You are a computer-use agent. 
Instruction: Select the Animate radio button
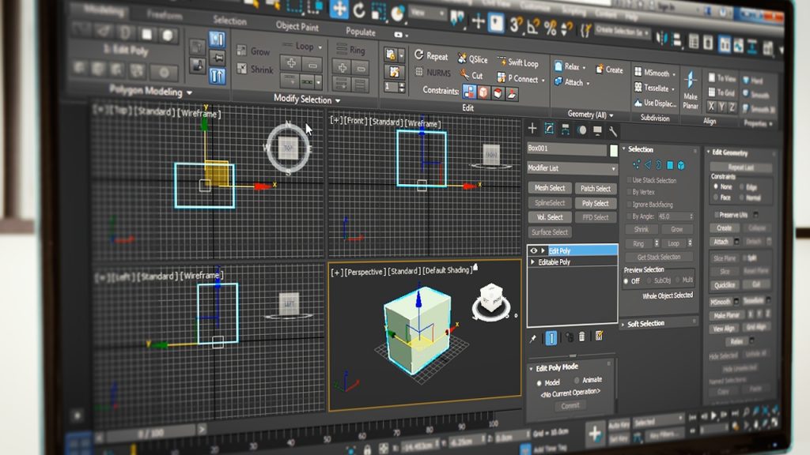[577, 381]
